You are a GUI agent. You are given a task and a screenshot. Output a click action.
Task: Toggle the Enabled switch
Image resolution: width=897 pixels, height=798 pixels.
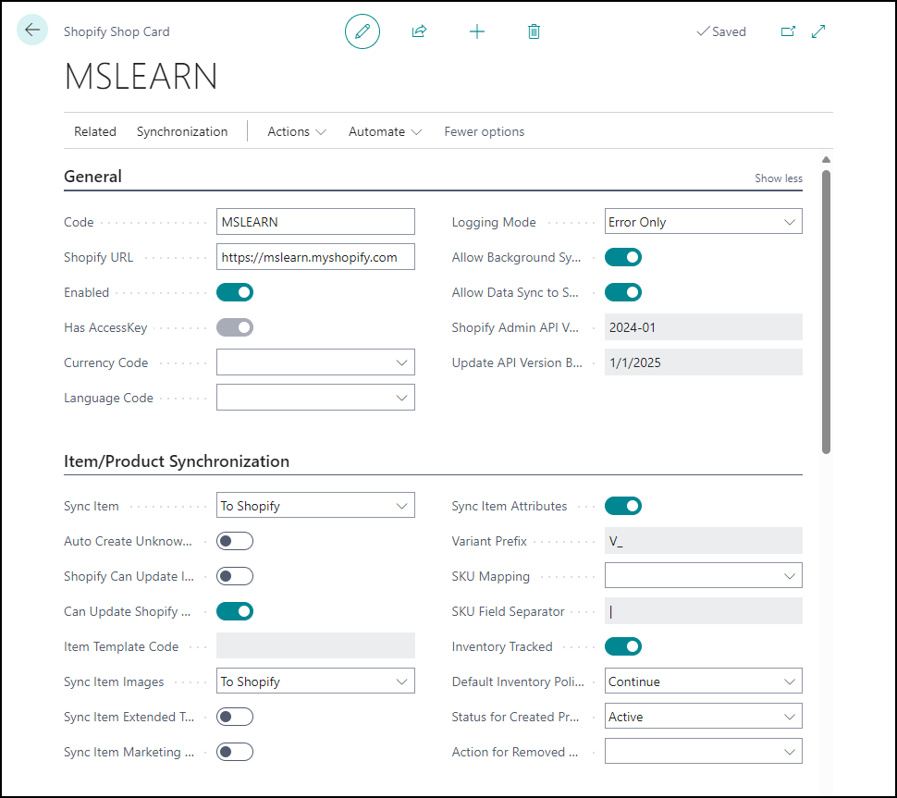tap(235, 292)
